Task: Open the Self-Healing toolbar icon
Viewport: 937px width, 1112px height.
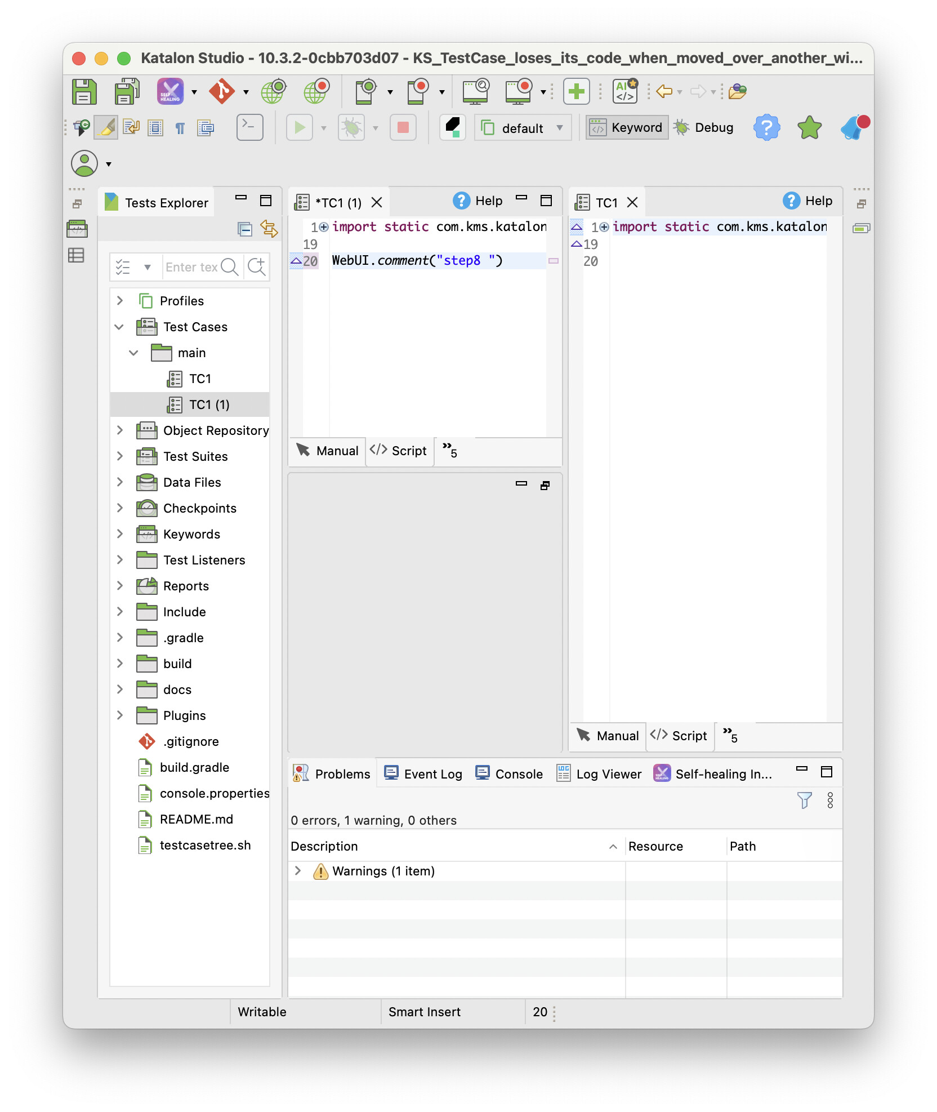Action: [170, 91]
